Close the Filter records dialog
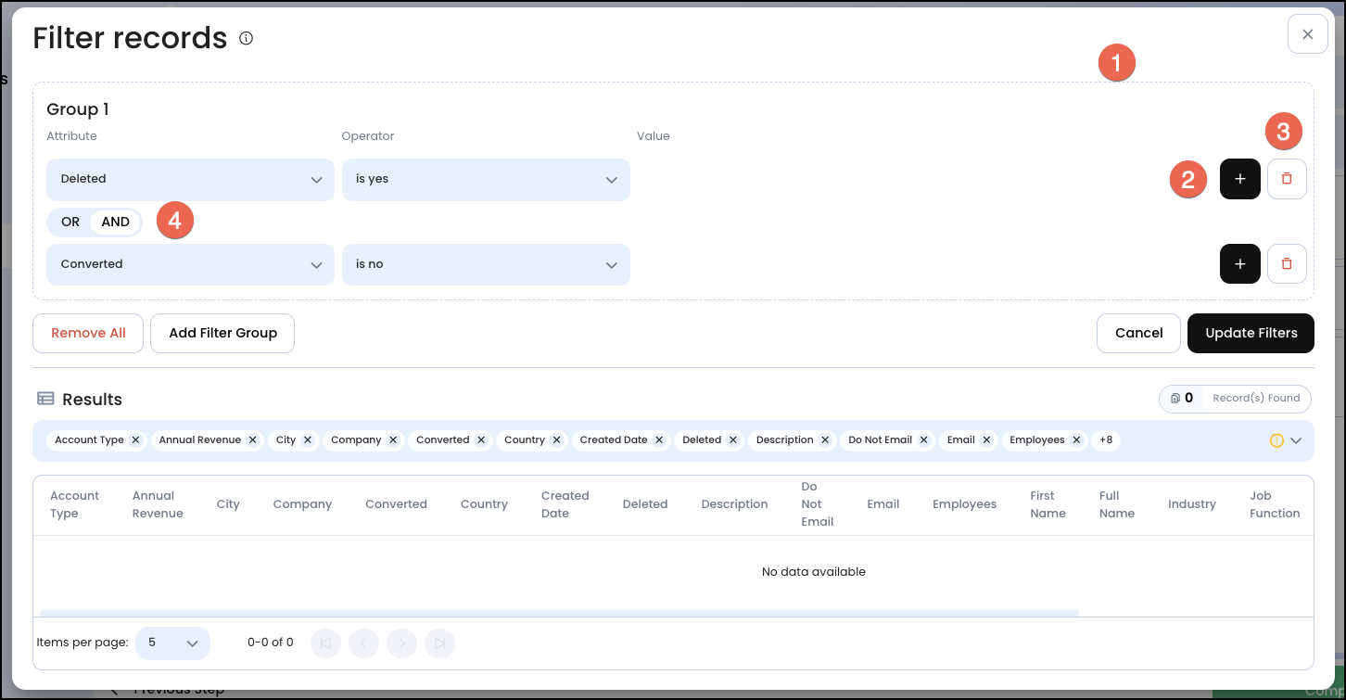Image resolution: width=1346 pixels, height=700 pixels. [1308, 34]
